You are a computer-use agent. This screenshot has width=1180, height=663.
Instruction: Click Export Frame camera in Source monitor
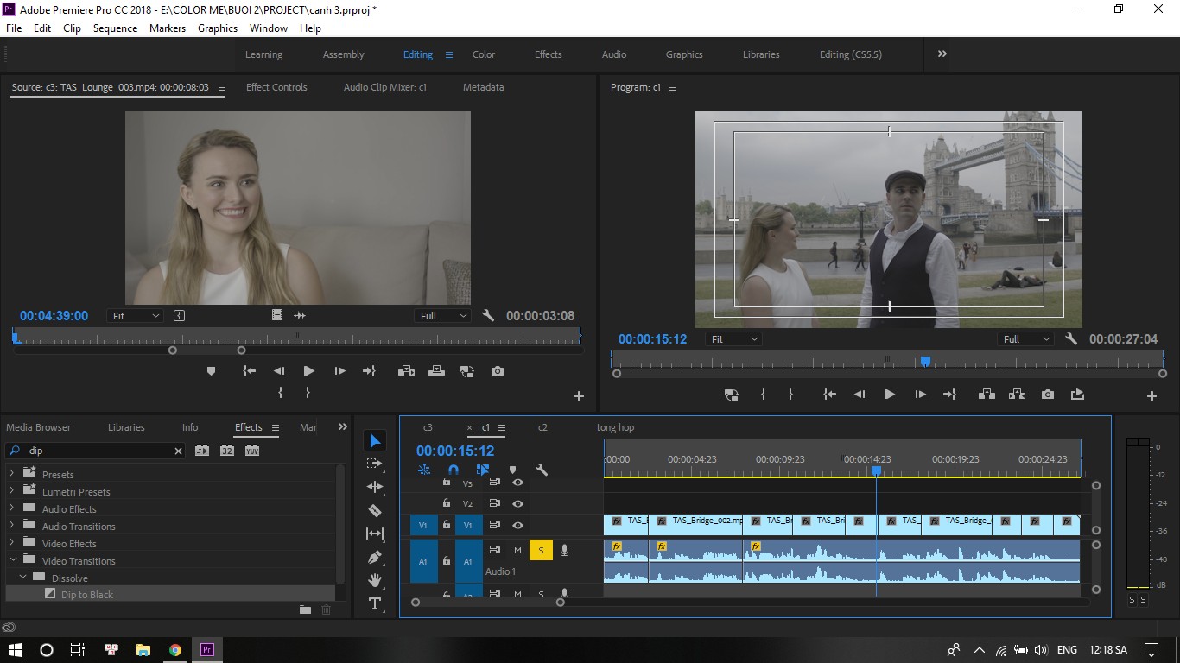point(497,371)
